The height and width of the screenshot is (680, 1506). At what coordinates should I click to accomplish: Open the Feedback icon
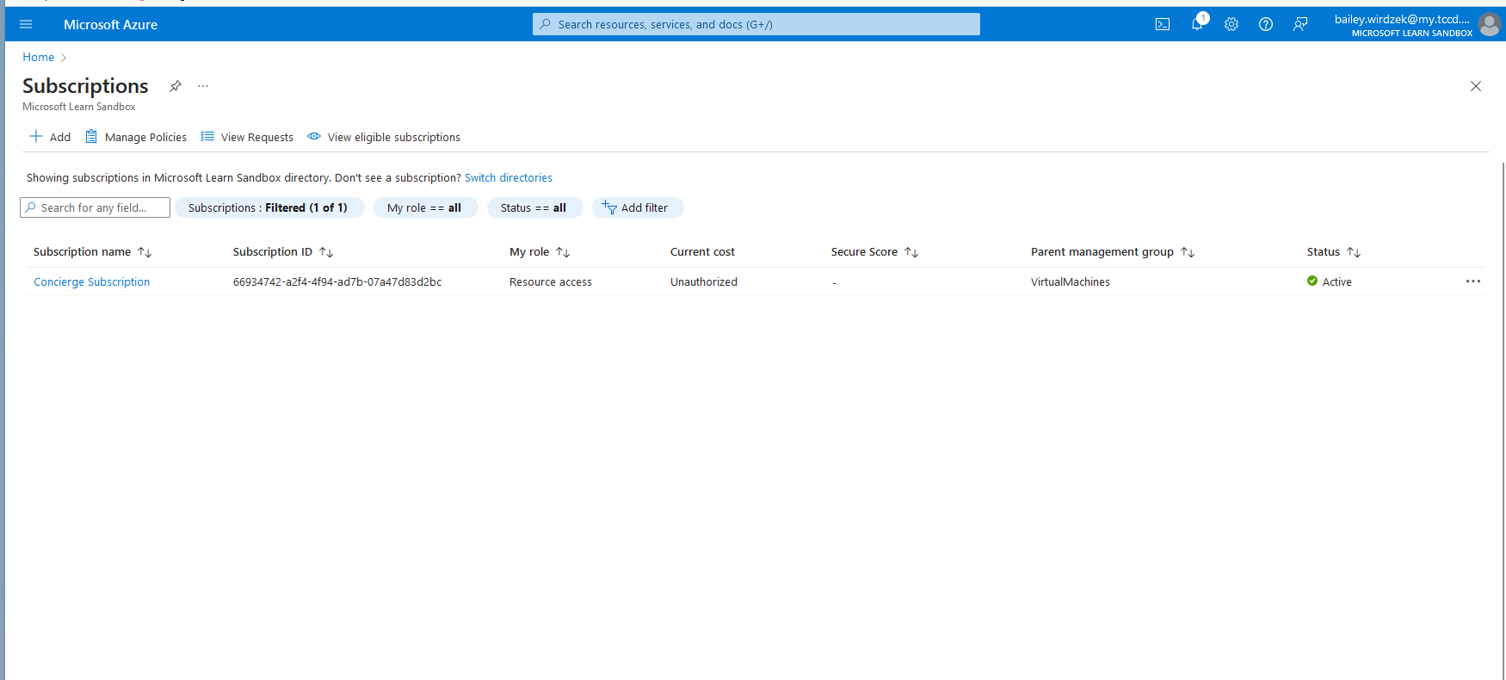pos(1300,24)
